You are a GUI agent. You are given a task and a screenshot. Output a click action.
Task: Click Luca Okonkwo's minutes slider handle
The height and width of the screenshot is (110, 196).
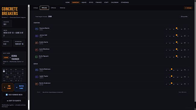click(177, 49)
